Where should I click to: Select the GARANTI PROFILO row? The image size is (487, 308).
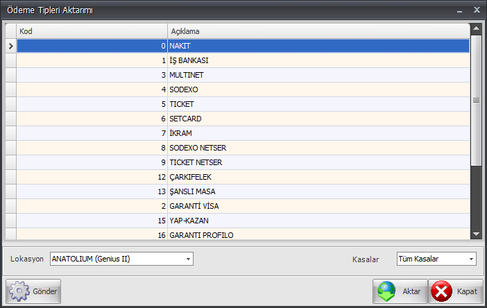(243, 234)
